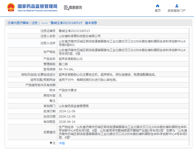Click National Medical Products Administration text

[37, 11]
